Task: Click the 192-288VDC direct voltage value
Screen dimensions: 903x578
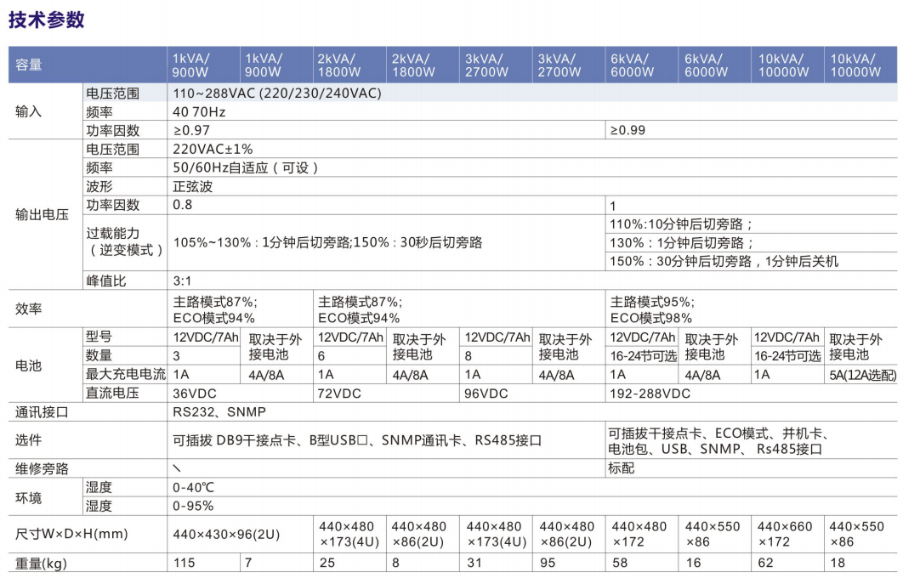Action: [x=650, y=394]
